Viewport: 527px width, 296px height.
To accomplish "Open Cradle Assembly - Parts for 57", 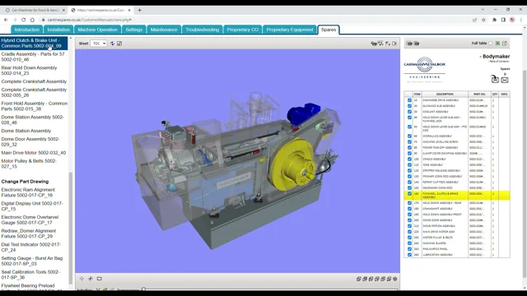I will coord(33,57).
